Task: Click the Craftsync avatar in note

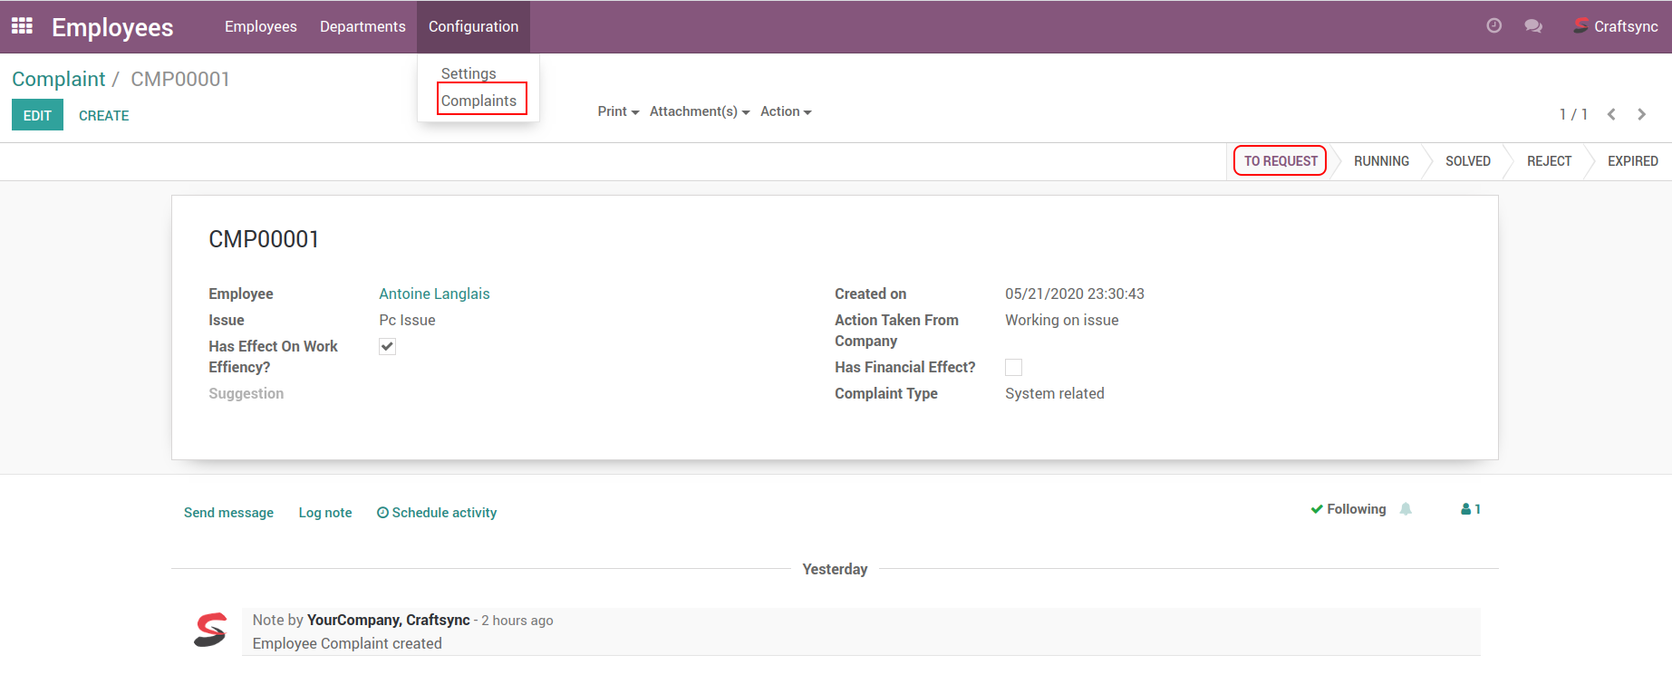Action: (x=210, y=630)
